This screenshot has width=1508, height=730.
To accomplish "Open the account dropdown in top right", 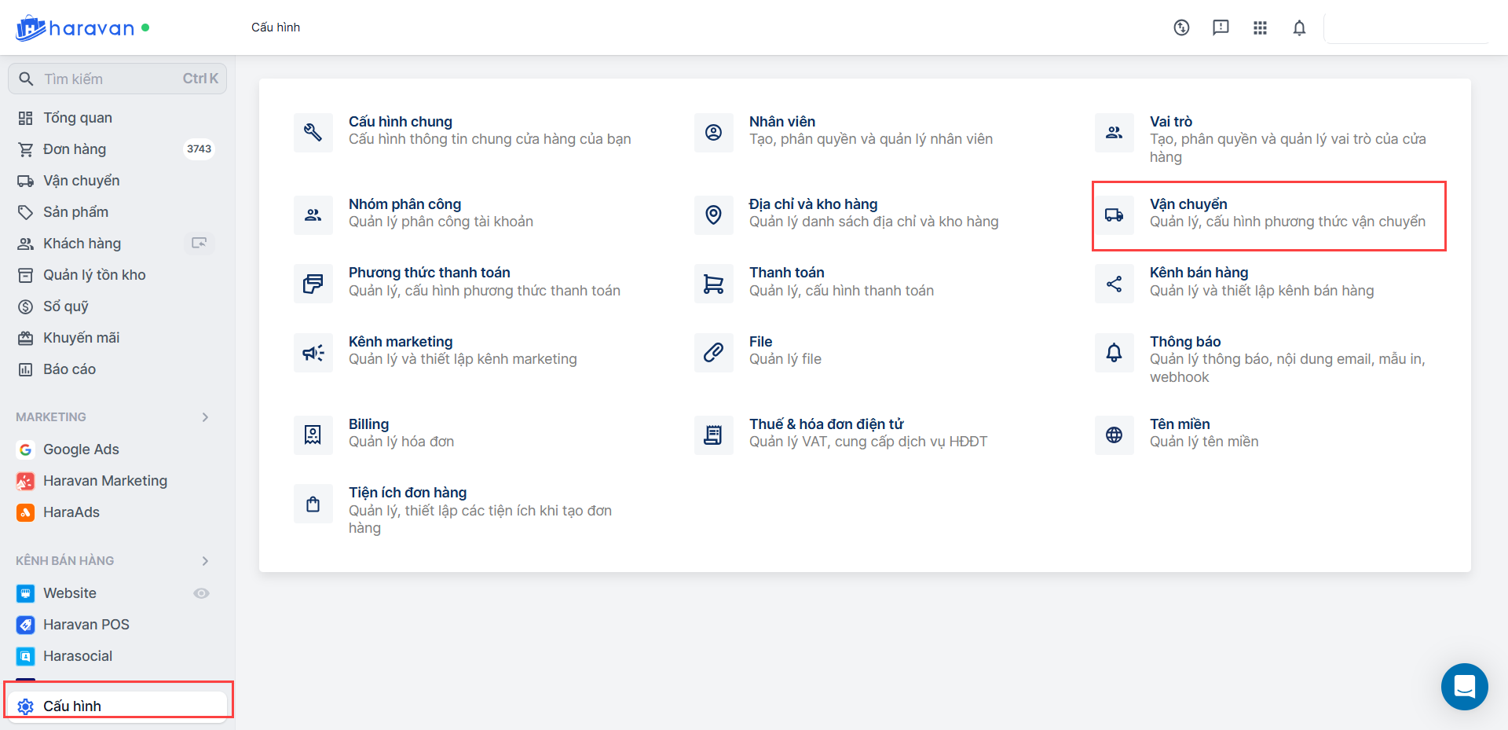I will click(x=1405, y=28).
